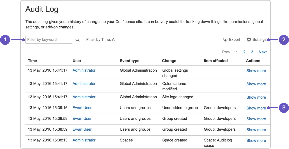Click the Audit Log page heading

tap(42, 9)
